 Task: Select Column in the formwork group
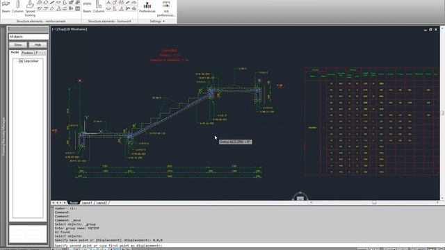(x=99, y=6)
